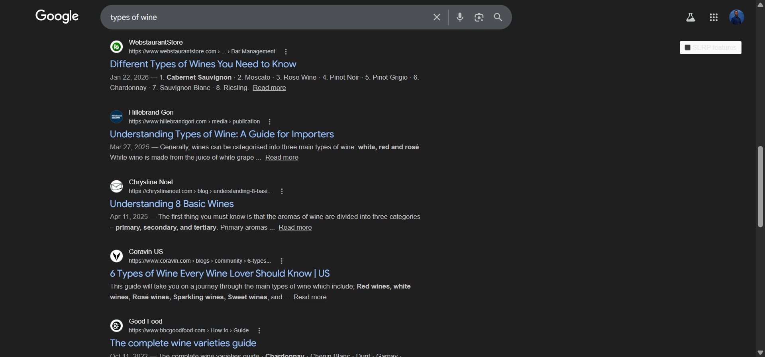Open more options for Good Food result
The width and height of the screenshot is (765, 357).
click(259, 331)
